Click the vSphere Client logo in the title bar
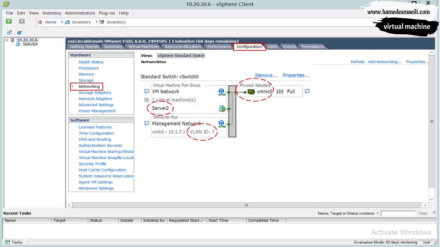The height and width of the screenshot is (247, 440). pos(6,4)
